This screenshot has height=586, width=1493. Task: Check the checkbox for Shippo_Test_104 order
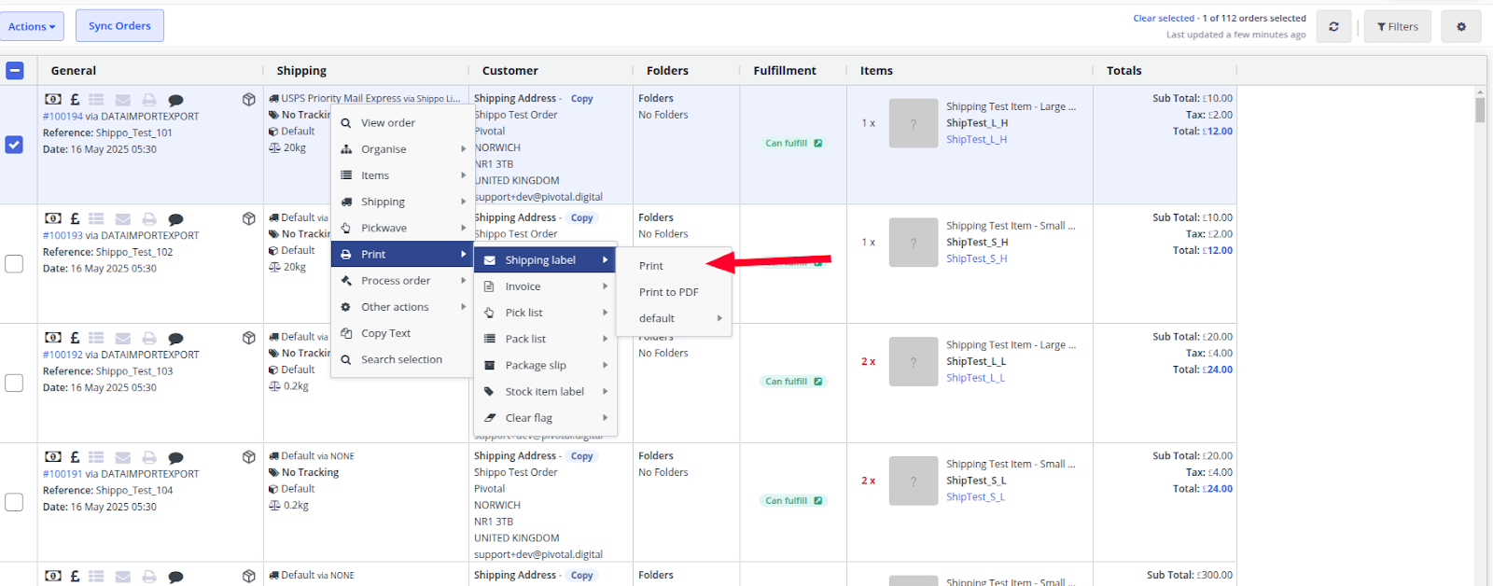click(14, 502)
